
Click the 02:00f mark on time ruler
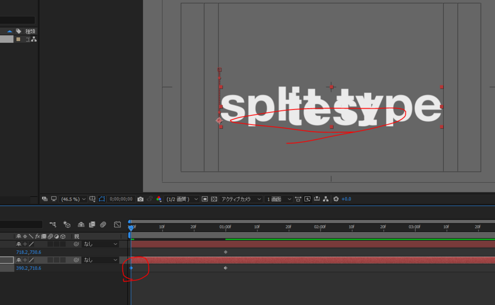(320, 227)
